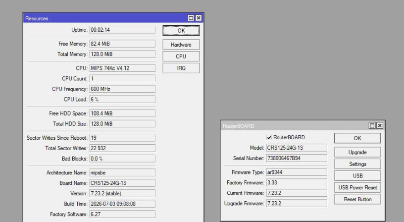The image size is (404, 222).
Task: Click OK in the RouterBOARD window
Action: click(x=357, y=138)
